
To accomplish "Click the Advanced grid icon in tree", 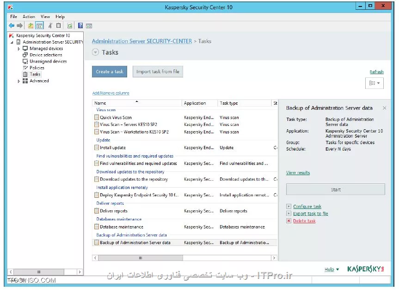I will coord(25,81).
